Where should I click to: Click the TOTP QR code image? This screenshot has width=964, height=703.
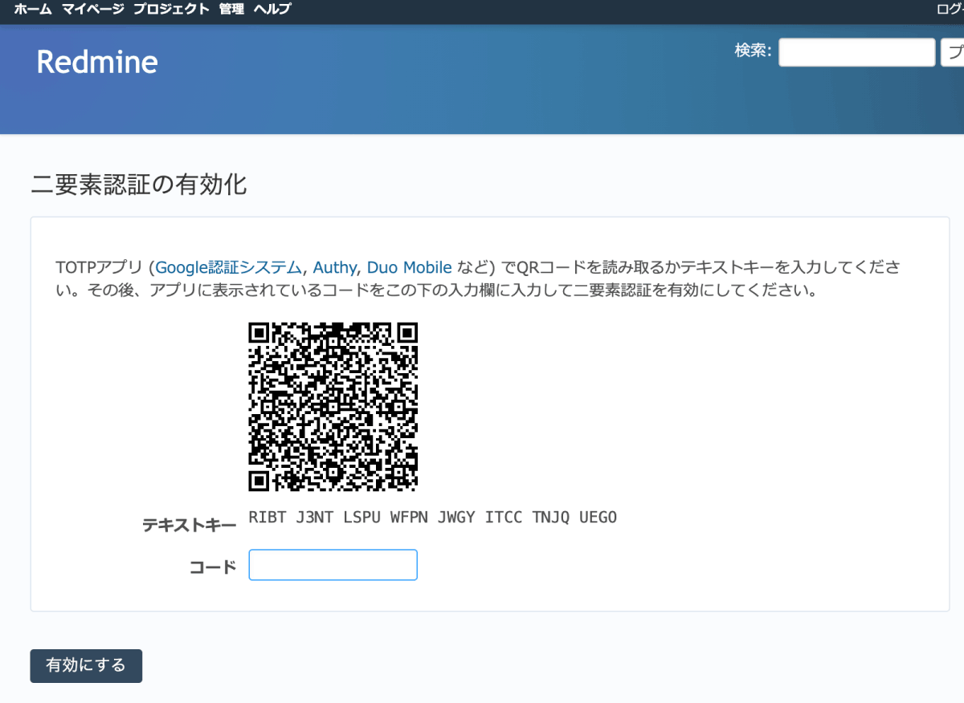[333, 406]
